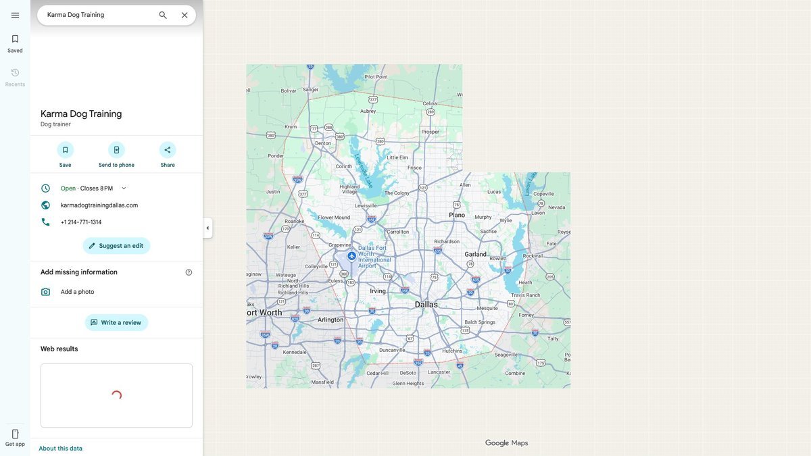The image size is (811, 456).
Task: Click the Web results loading card
Action: (116, 396)
